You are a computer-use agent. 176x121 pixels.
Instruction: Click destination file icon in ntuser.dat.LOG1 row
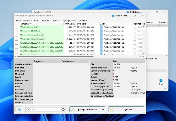[134, 35]
